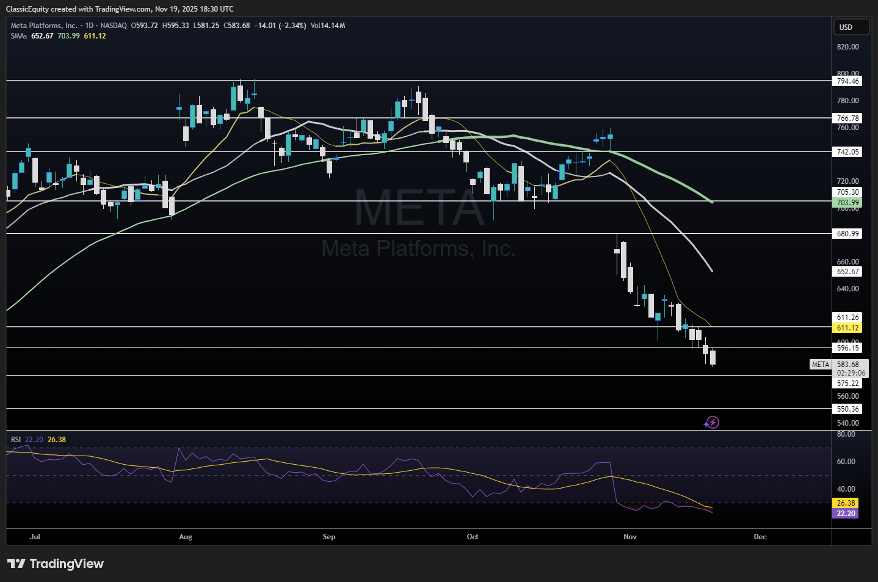The width and height of the screenshot is (878, 582).
Task: Click the Vol 14.14M value in the legend
Action: pos(328,26)
